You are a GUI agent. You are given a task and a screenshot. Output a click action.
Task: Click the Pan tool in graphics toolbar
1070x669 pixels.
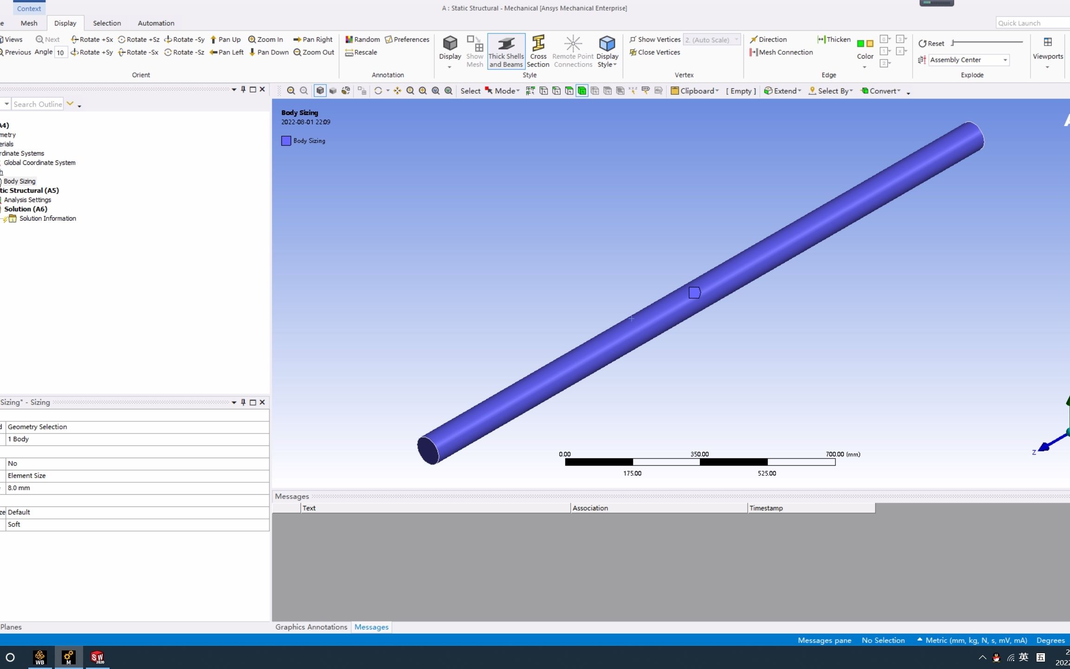[398, 91]
